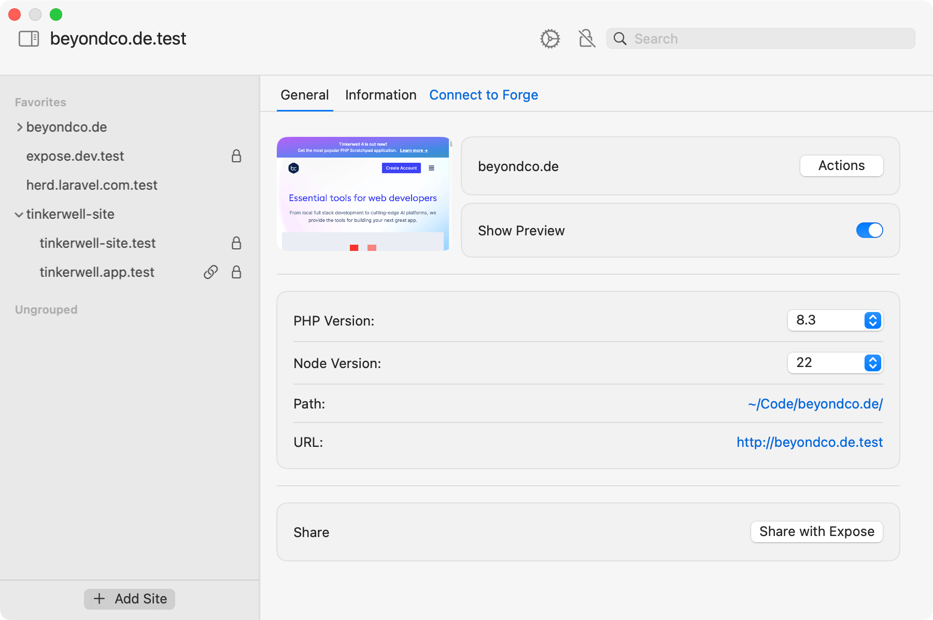Open the Connect to Forge tab
The width and height of the screenshot is (933, 620).
(484, 95)
